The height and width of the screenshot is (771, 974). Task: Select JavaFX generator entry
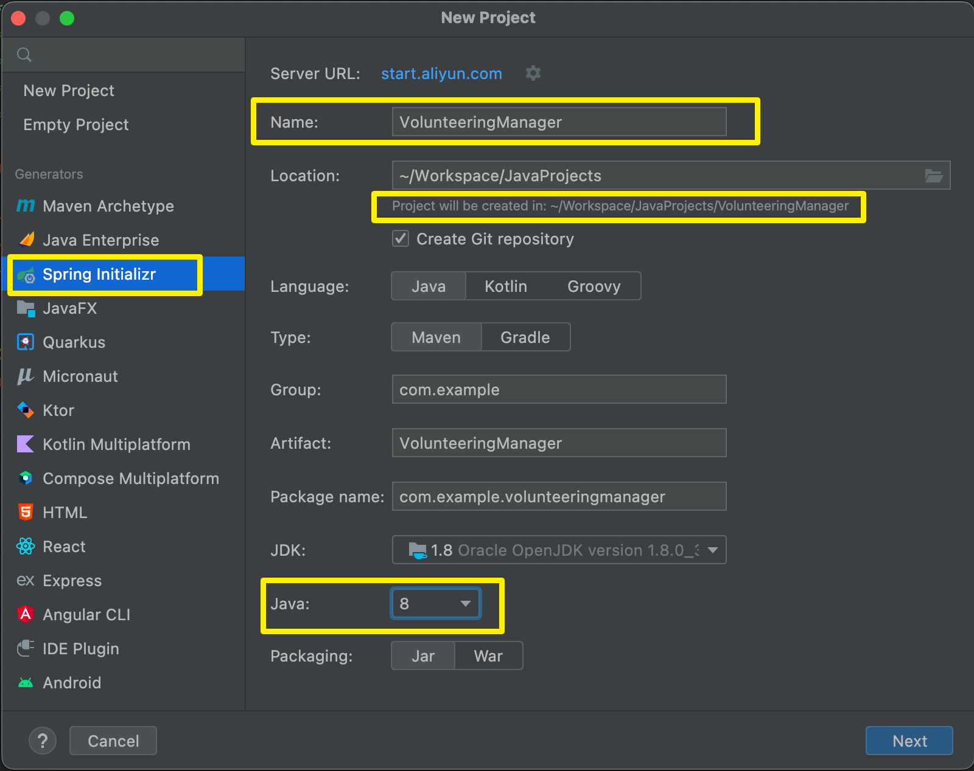click(x=124, y=308)
